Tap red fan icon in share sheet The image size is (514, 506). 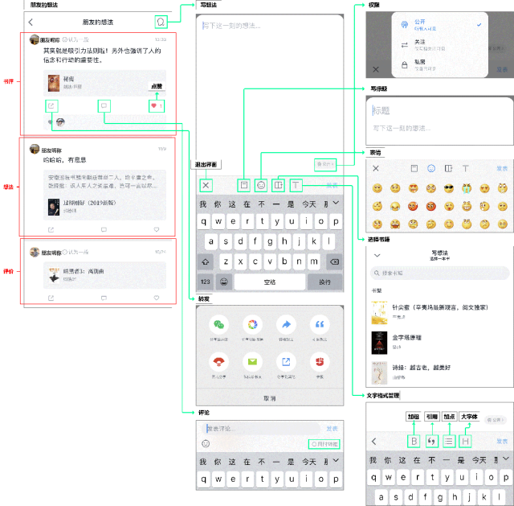(218, 362)
